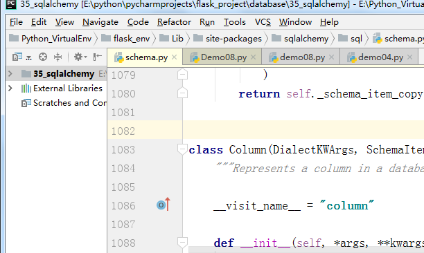
Task: Click the collapse all icon in project panel
Action: (x=58, y=57)
